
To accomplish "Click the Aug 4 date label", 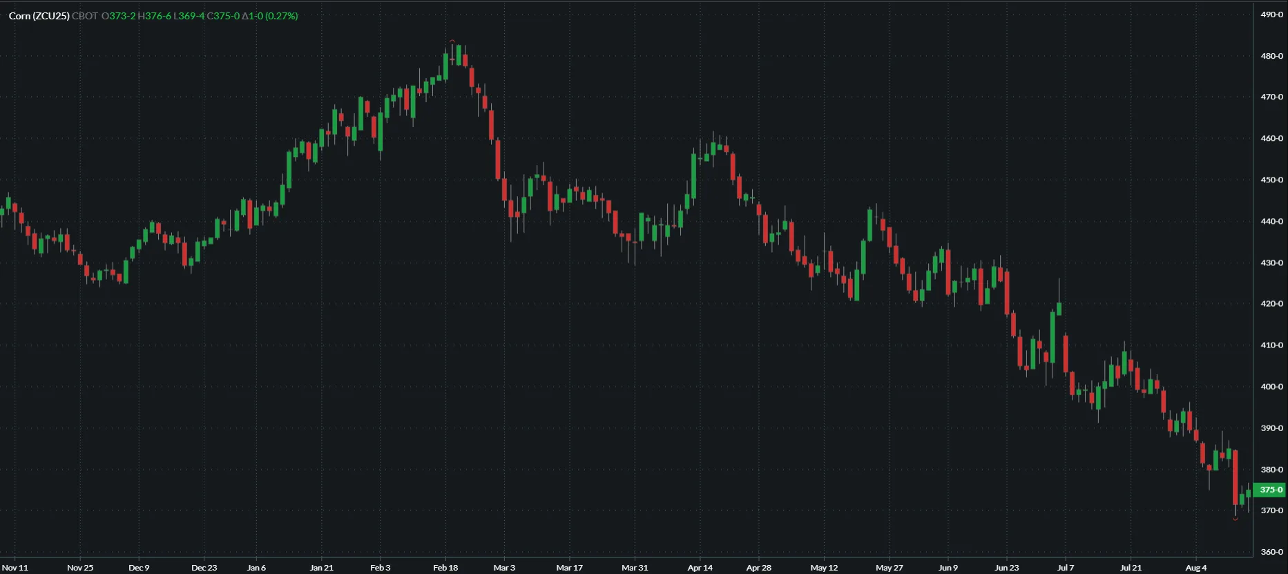I will [1196, 568].
